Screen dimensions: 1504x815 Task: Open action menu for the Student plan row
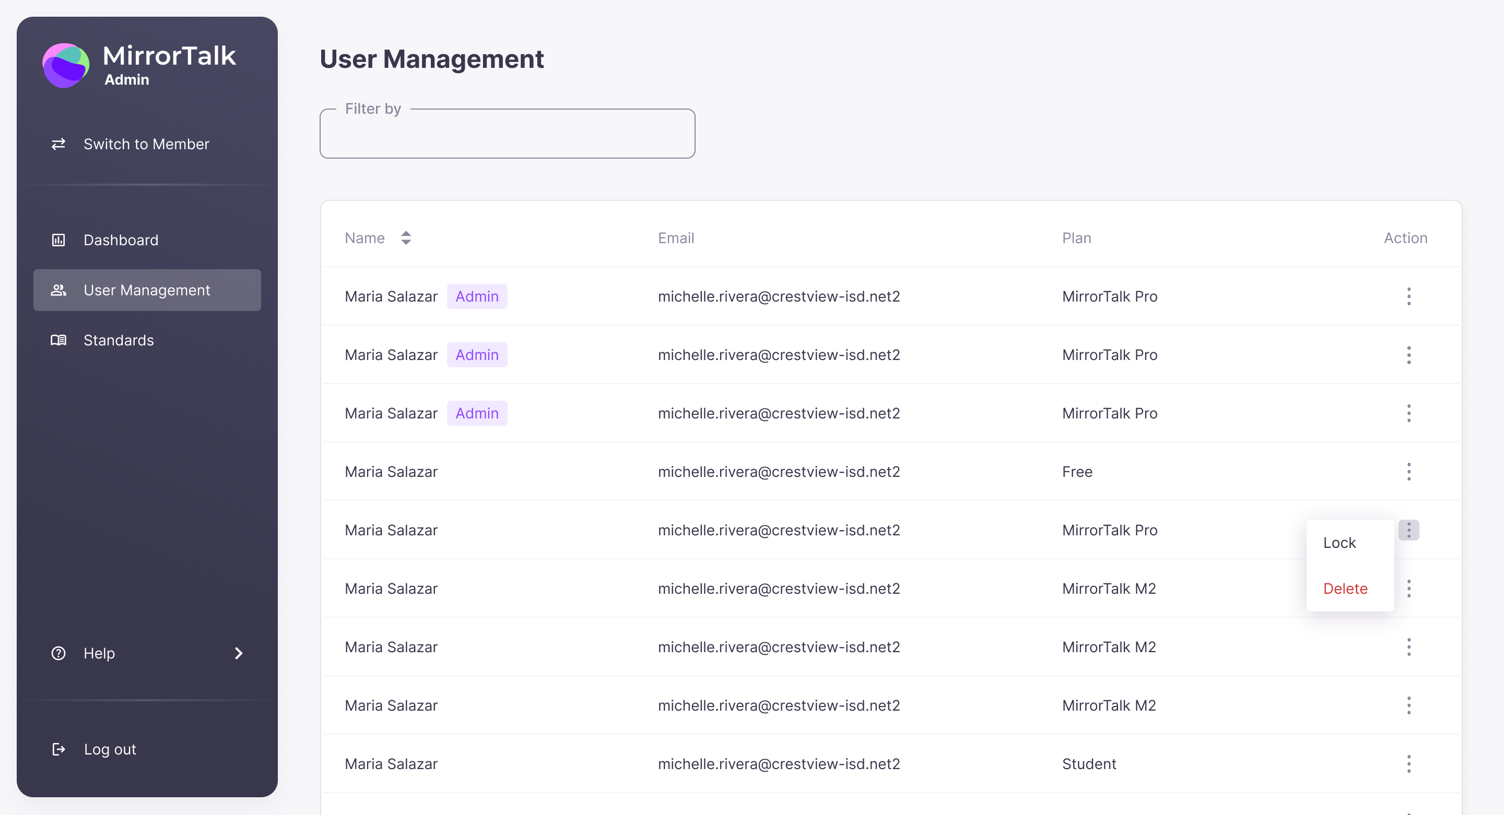[1408, 764]
